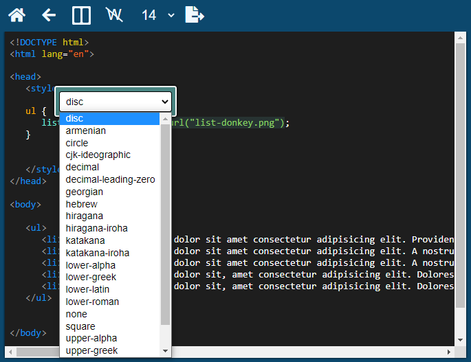Click the closing head tag
Image resolution: width=471 pixels, height=362 pixels.
28,181
